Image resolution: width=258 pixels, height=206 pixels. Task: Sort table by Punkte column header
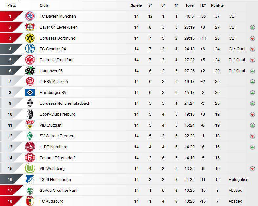(217, 5)
